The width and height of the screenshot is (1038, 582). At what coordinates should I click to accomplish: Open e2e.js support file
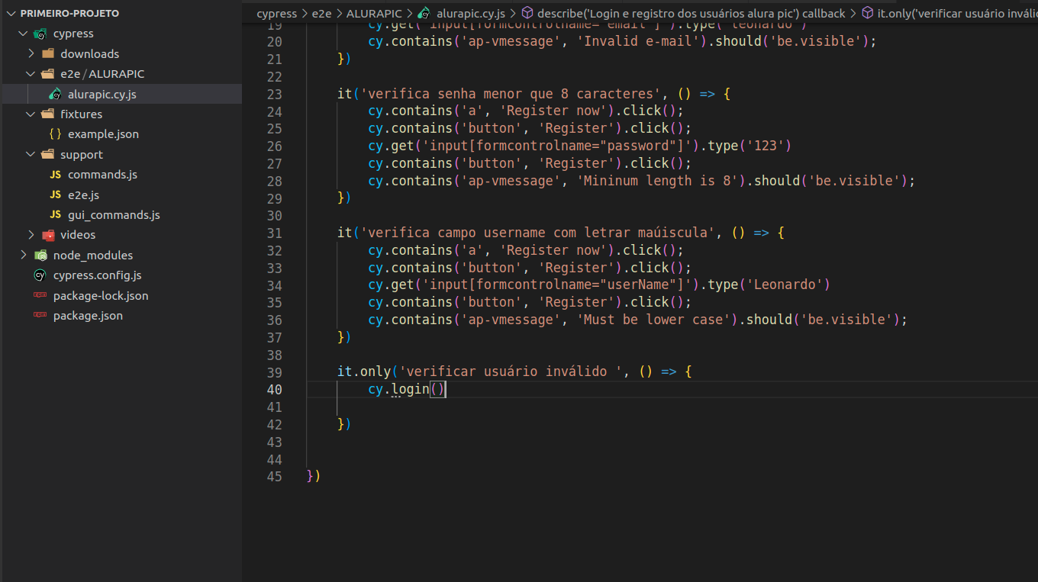(83, 195)
